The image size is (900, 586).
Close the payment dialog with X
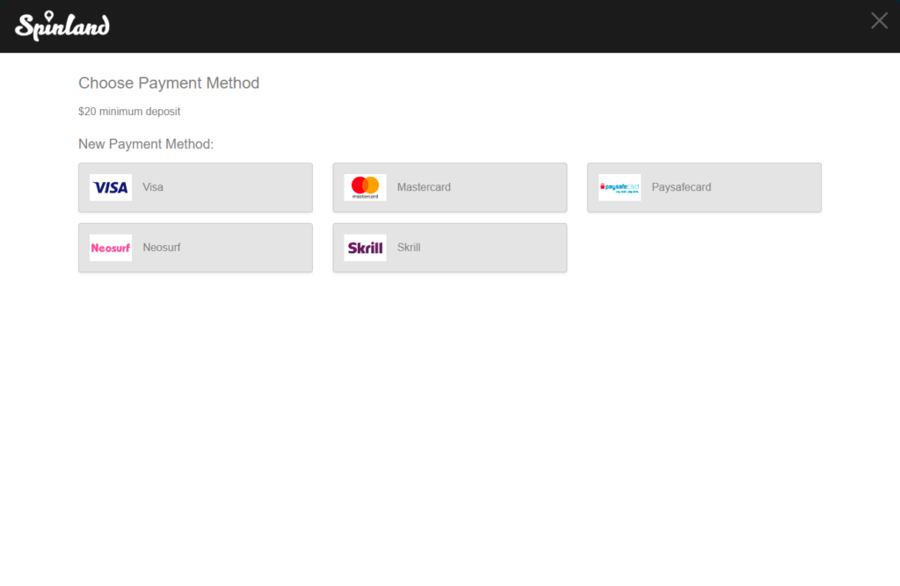coord(879,21)
